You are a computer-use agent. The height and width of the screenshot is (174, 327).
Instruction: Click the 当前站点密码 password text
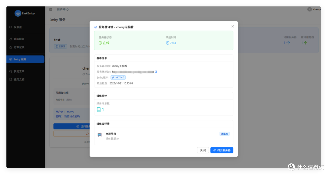(72, 117)
